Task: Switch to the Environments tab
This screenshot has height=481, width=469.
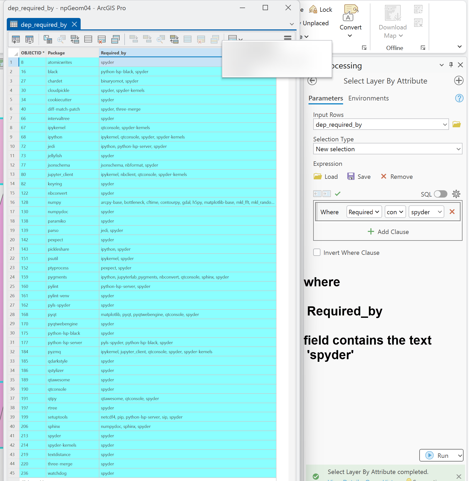Action: coord(368,98)
